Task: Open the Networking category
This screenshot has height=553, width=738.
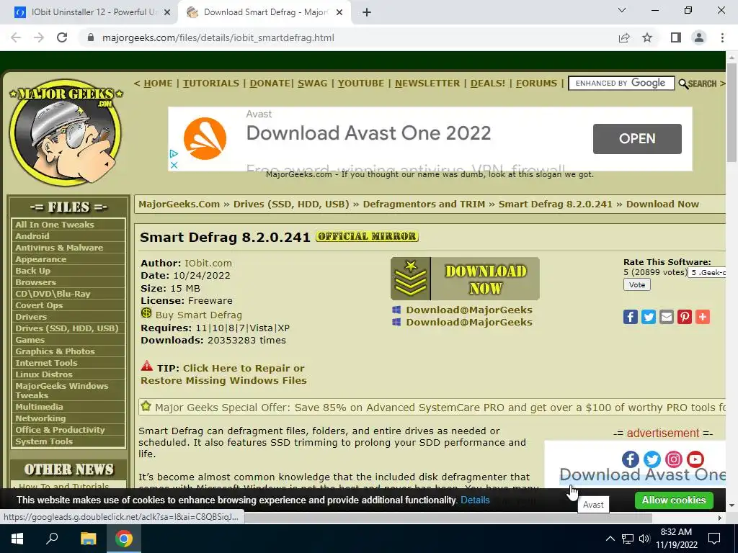Action: pos(40,418)
